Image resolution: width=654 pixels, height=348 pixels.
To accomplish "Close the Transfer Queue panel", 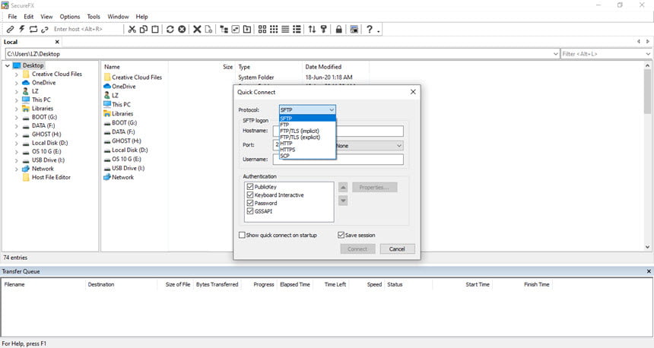I will pyautogui.click(x=649, y=271).
